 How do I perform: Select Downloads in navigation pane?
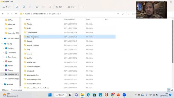tap(12, 57)
